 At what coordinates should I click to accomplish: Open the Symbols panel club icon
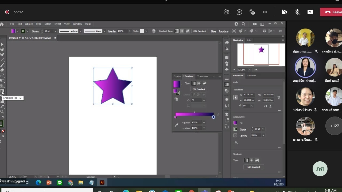pos(227,70)
